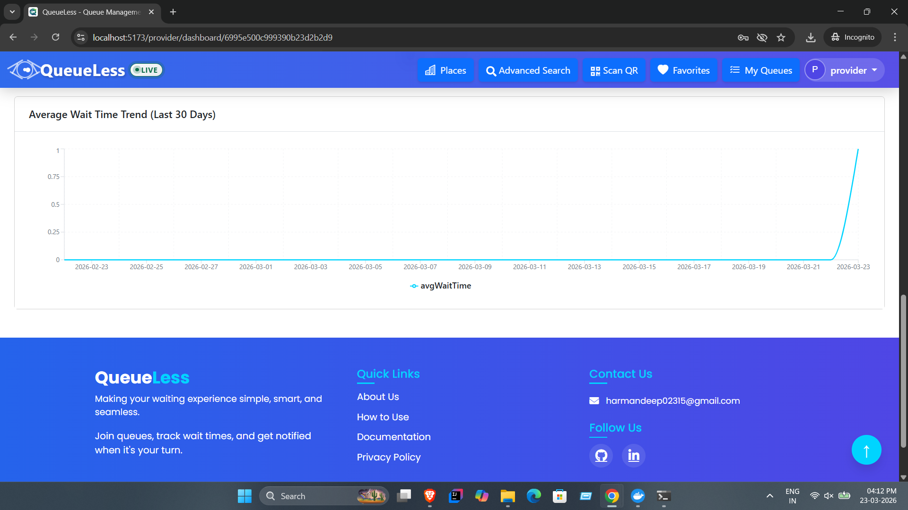
Task: Open Google Chrome from the taskbar
Action: (x=612, y=496)
